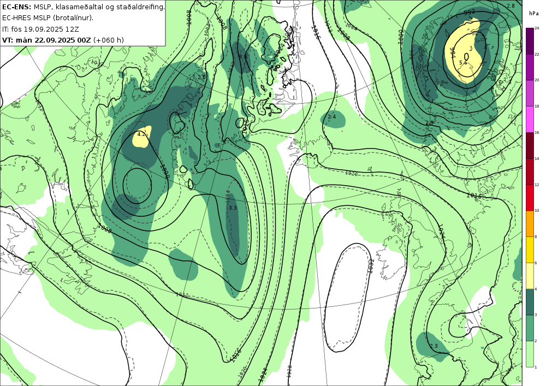This screenshot has height=386, width=546.
Task: Click the 3.8 spread value label
Action: (x=242, y=56)
